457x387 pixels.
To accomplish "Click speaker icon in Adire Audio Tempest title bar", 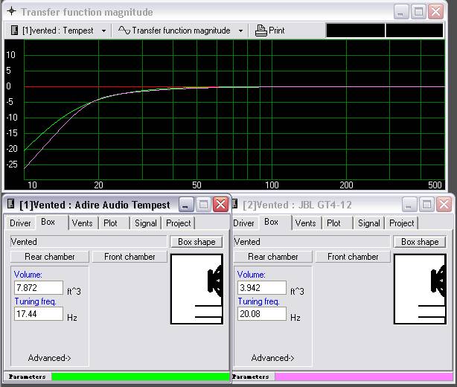I will point(10,204).
